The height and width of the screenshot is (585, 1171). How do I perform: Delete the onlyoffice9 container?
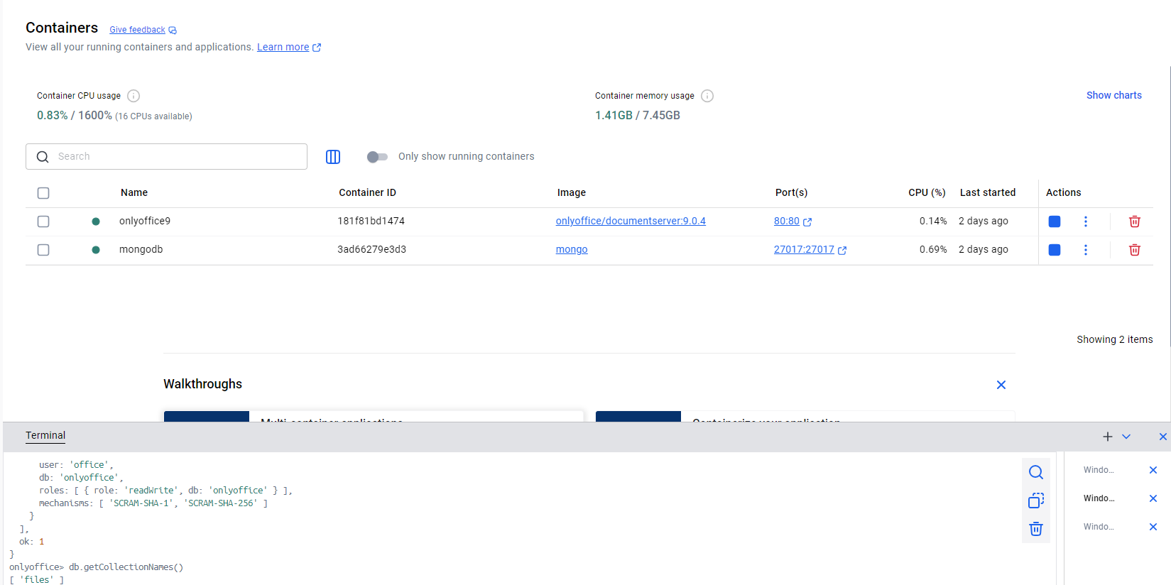pos(1135,222)
